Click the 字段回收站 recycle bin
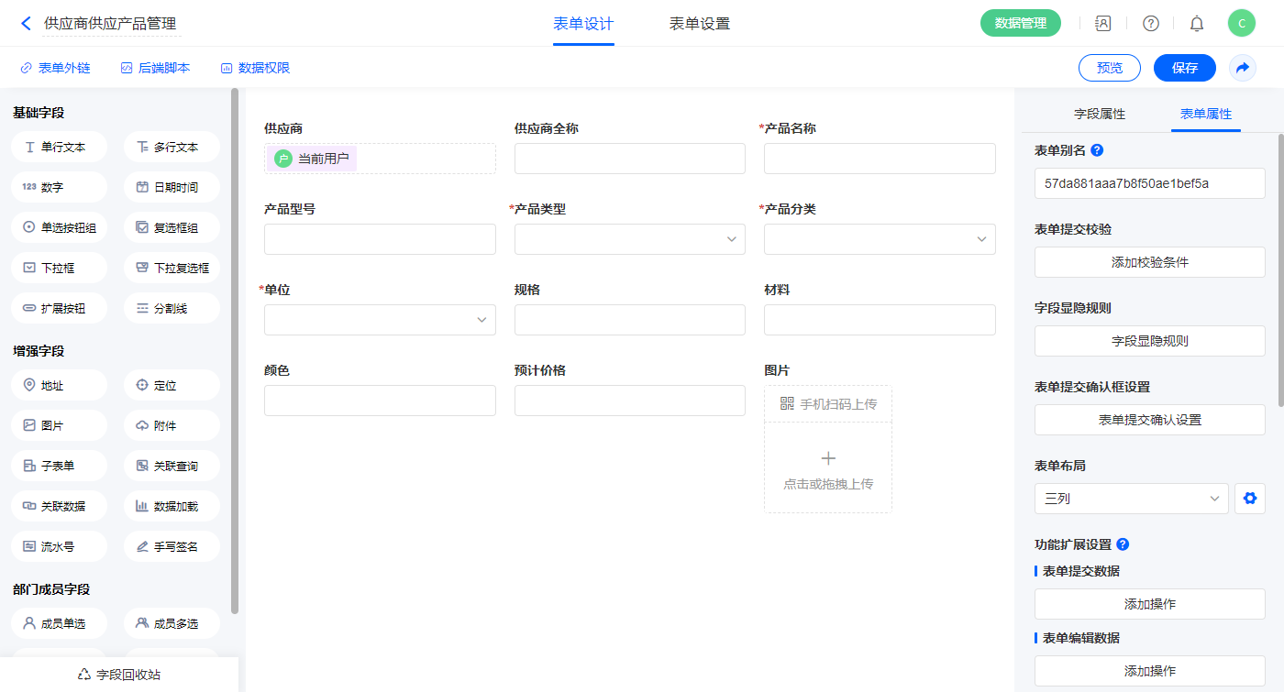Screen dimensions: 1284x692 (119, 675)
